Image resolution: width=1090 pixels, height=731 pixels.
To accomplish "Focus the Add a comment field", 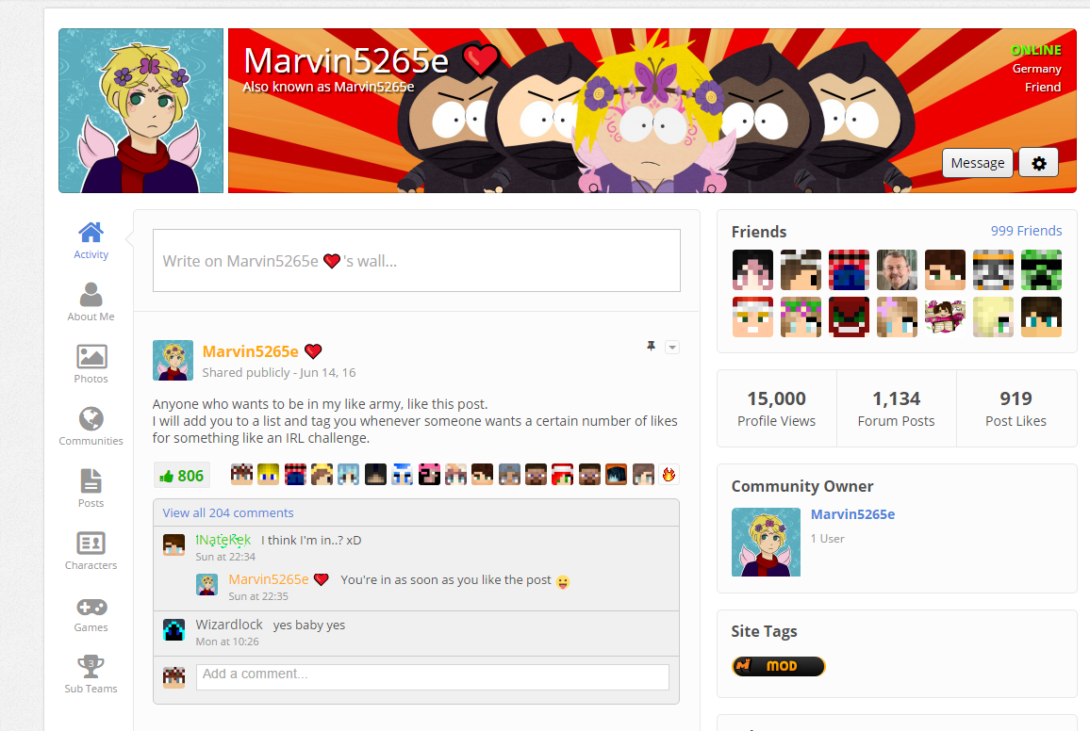I will (433, 677).
